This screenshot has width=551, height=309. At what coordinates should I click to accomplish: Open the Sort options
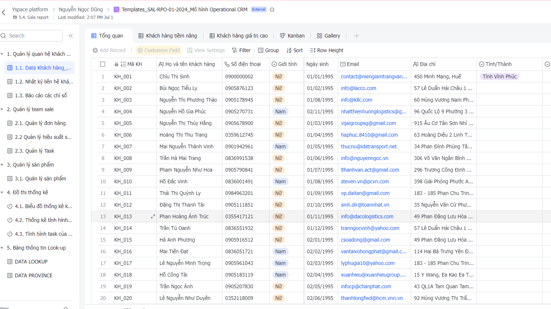295,50
